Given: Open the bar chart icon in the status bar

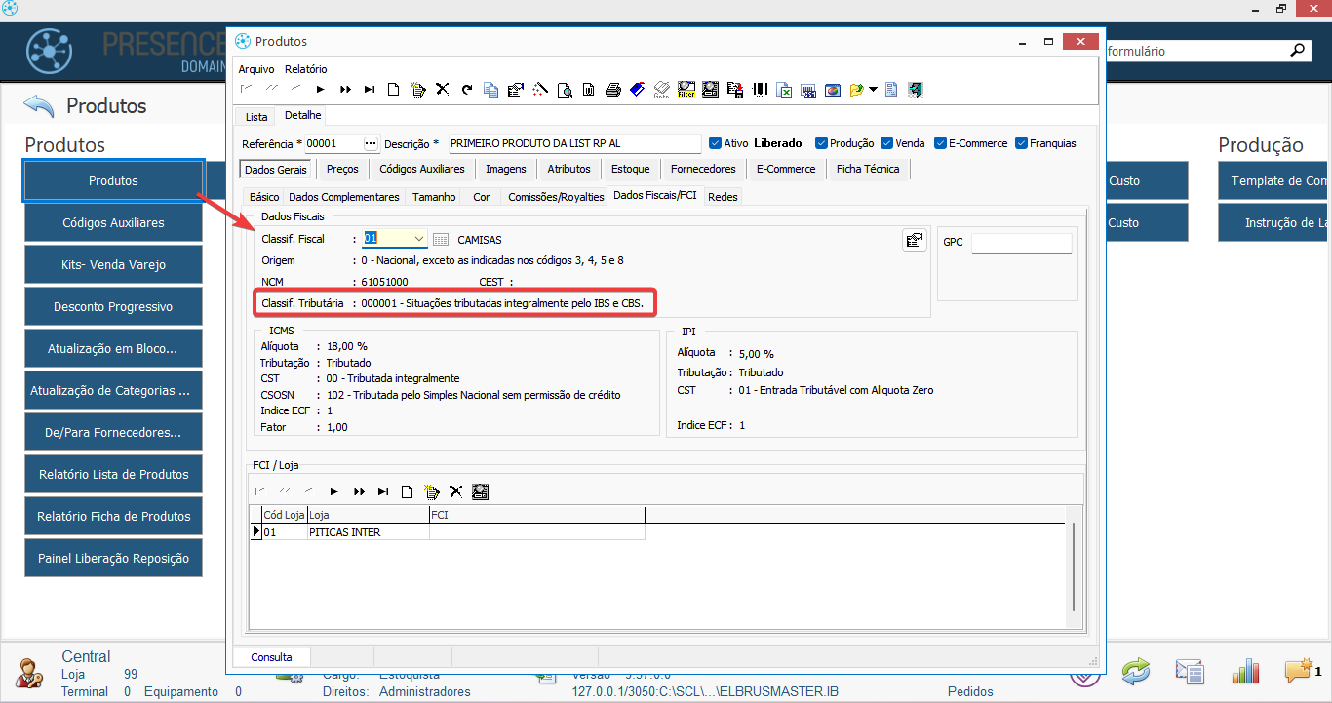Looking at the screenshot, I should (1245, 672).
